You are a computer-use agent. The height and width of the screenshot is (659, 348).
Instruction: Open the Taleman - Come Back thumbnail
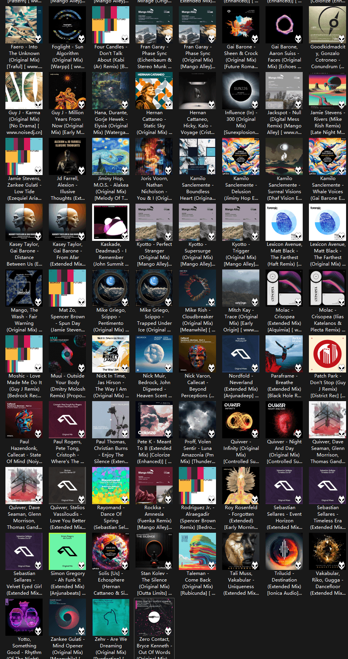197,551
